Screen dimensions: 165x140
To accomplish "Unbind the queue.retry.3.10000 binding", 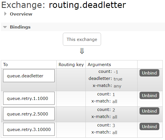I will click(x=149, y=126).
